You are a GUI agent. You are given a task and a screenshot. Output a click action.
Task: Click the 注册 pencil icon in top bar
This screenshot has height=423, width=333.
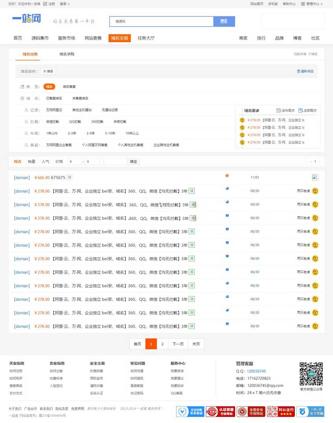coord(45,4)
